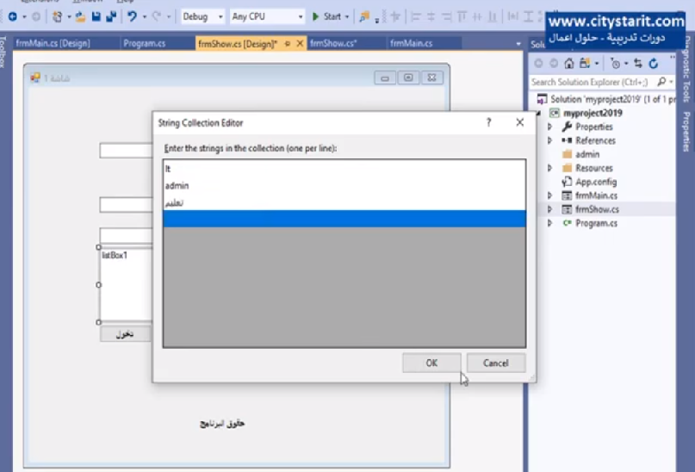The height and width of the screenshot is (472, 695).
Task: Expand the frmMain.cs node
Action: [x=549, y=196]
